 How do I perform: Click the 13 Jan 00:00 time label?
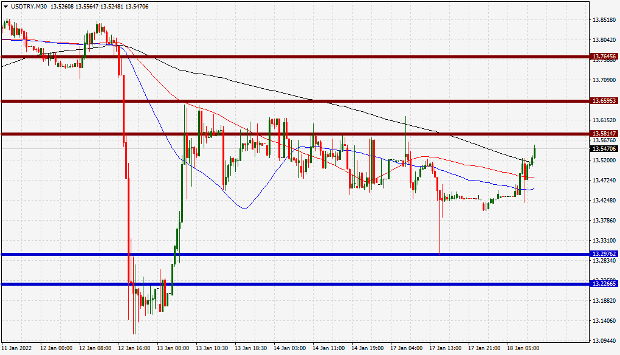(173, 348)
